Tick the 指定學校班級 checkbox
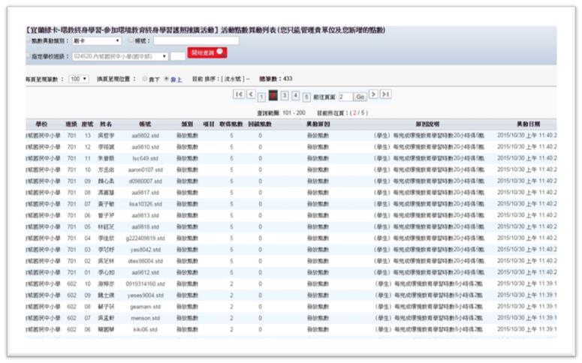Screen dimensions: 582x363 28,56
